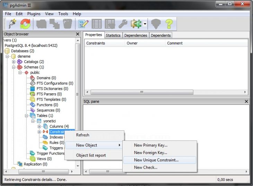Expand the Columns node

tap(40, 126)
